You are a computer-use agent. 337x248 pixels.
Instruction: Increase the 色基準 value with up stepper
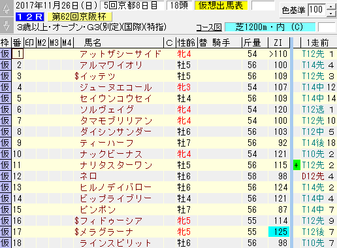pyautogui.click(x=331, y=7)
